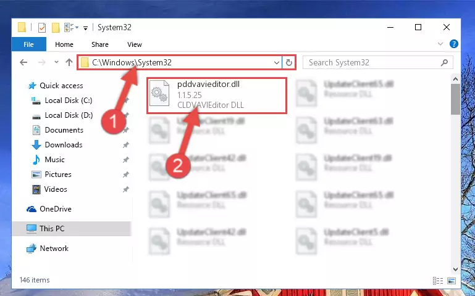The width and height of the screenshot is (475, 296).
Task: Click the New folder quick access icon
Action: [x=56, y=28]
